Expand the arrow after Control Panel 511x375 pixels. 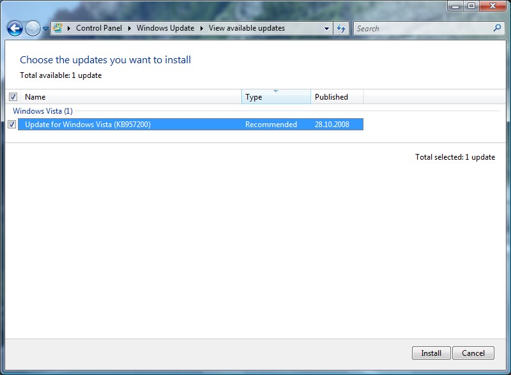tap(130, 28)
